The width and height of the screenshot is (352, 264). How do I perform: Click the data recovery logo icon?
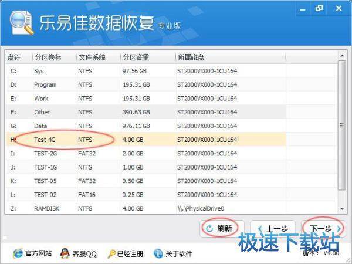[x=22, y=23]
